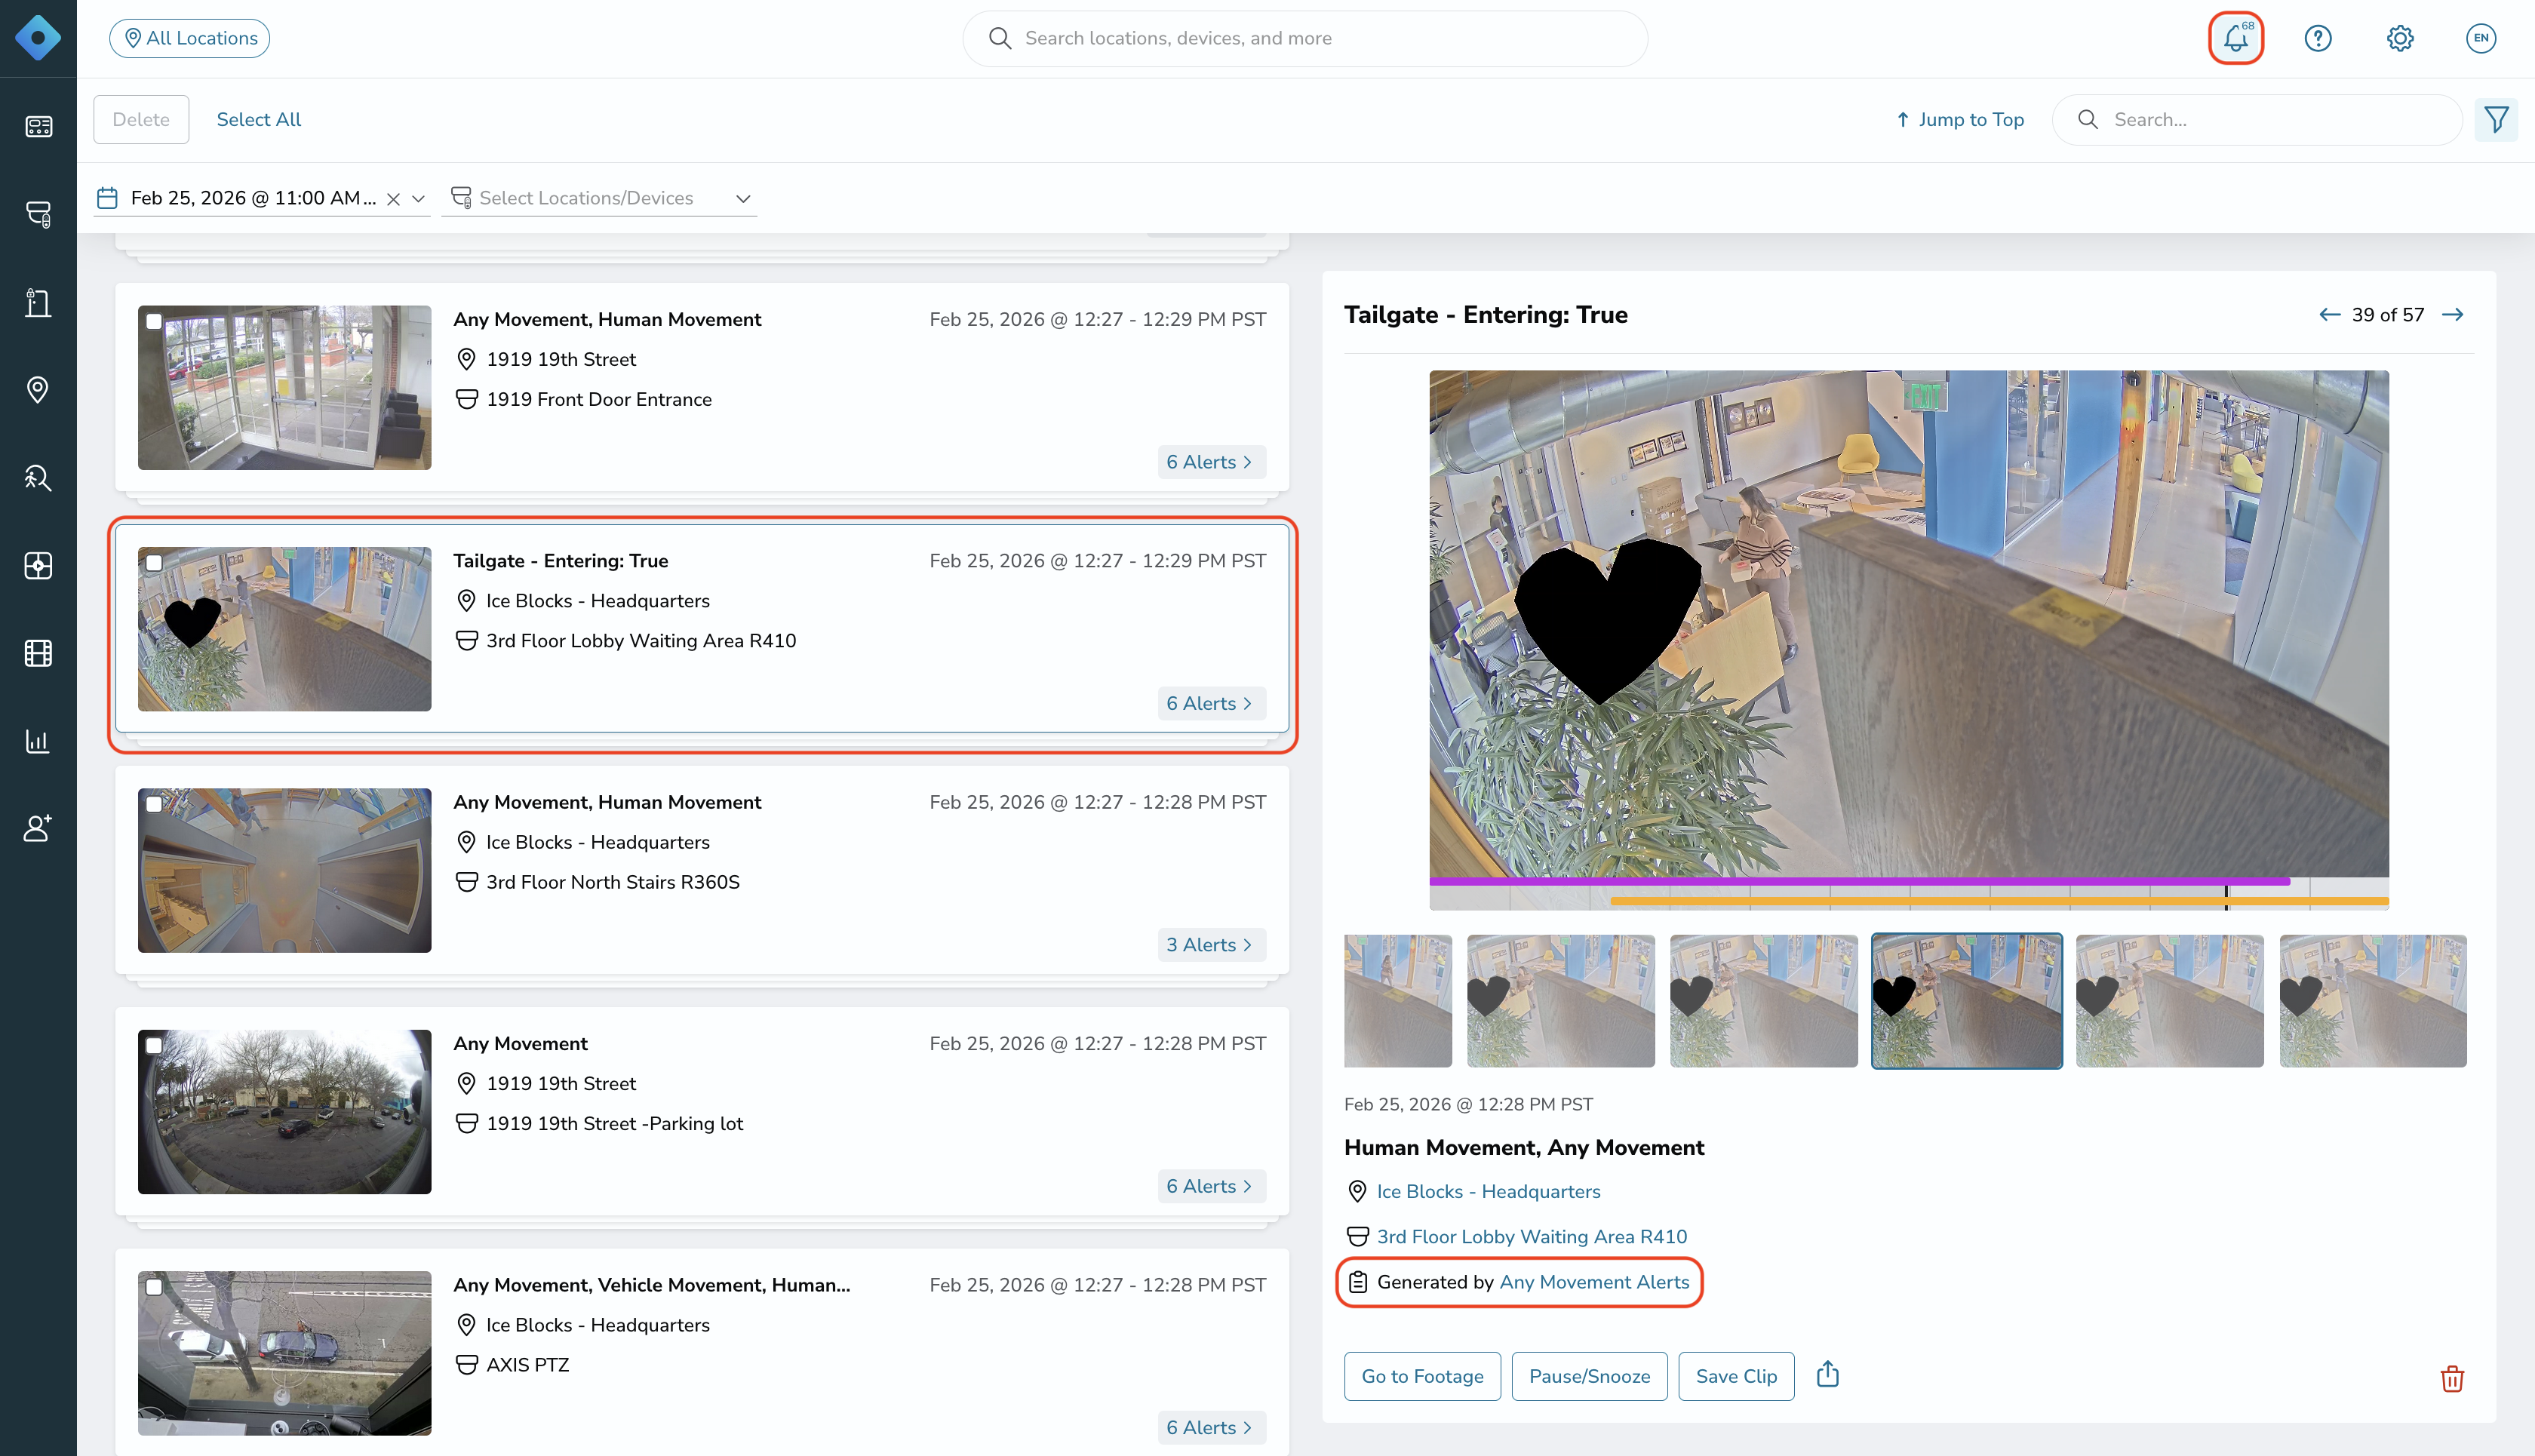Open the All Locations selector
Screen dimensions: 2535x1456
(x=189, y=38)
